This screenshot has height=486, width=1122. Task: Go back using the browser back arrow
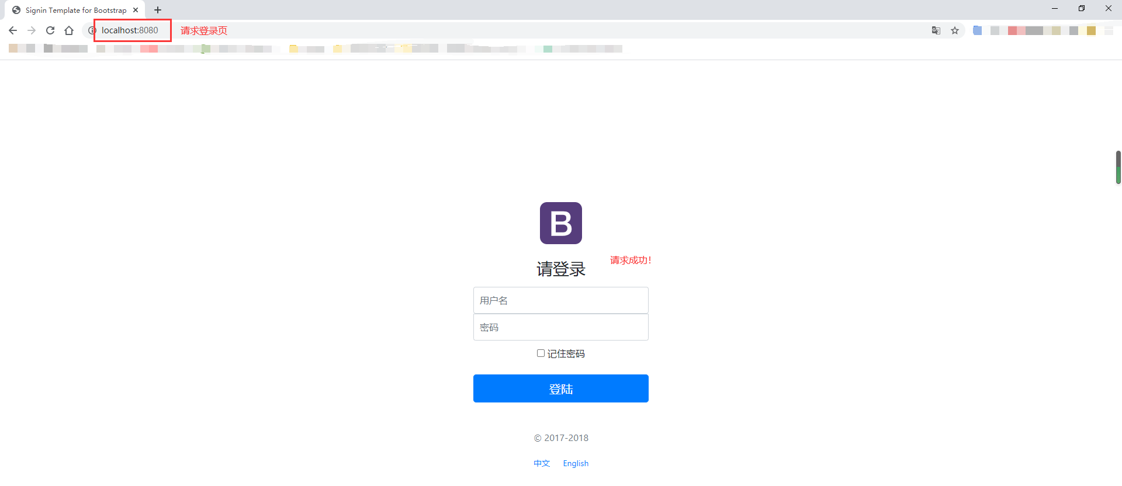click(x=13, y=30)
